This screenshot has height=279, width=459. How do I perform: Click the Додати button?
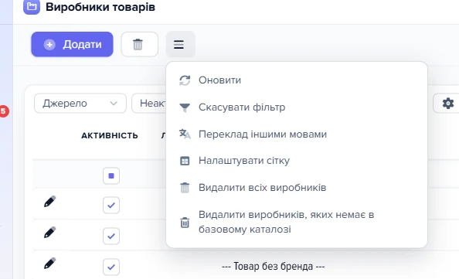tap(72, 45)
